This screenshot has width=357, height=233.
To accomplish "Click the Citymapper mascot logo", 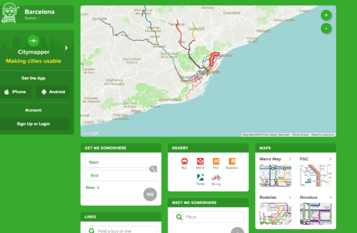I will tap(10, 13).
